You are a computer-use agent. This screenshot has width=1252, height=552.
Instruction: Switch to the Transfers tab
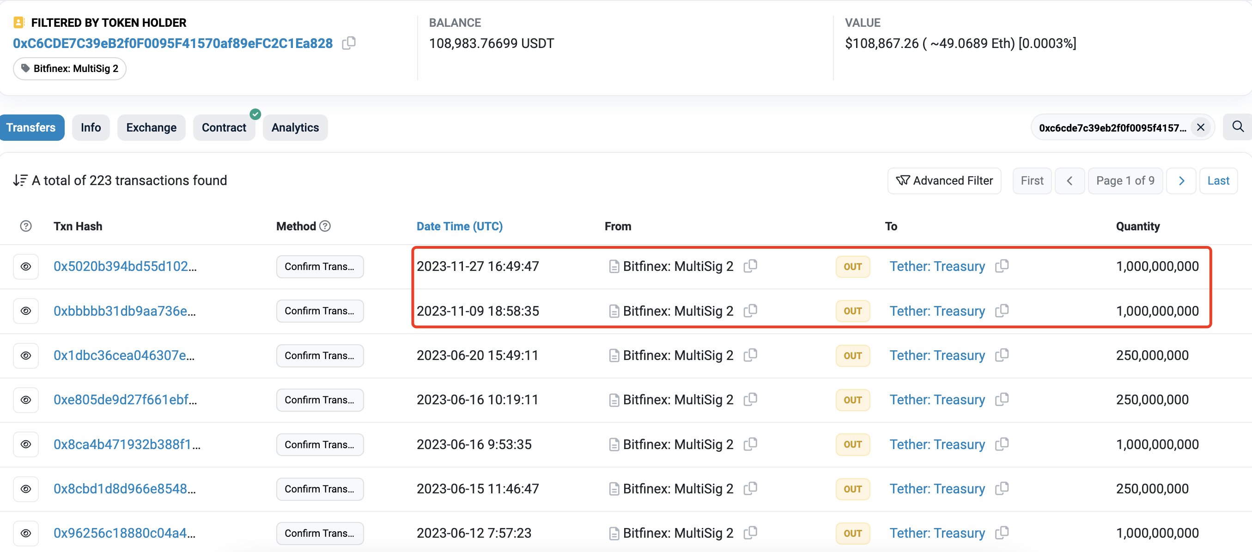click(31, 128)
